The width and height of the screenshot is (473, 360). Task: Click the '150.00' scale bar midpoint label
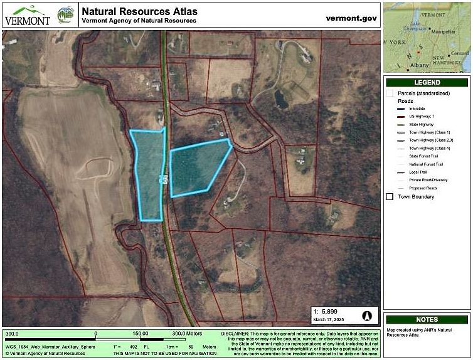click(x=141, y=334)
